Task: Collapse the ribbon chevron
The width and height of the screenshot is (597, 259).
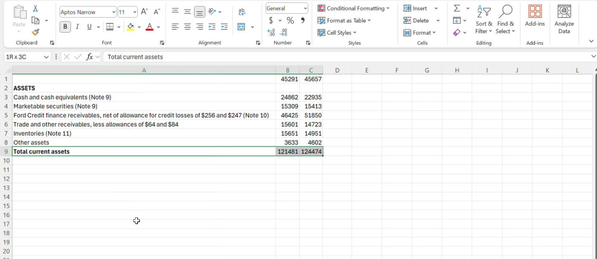Action: (x=591, y=41)
